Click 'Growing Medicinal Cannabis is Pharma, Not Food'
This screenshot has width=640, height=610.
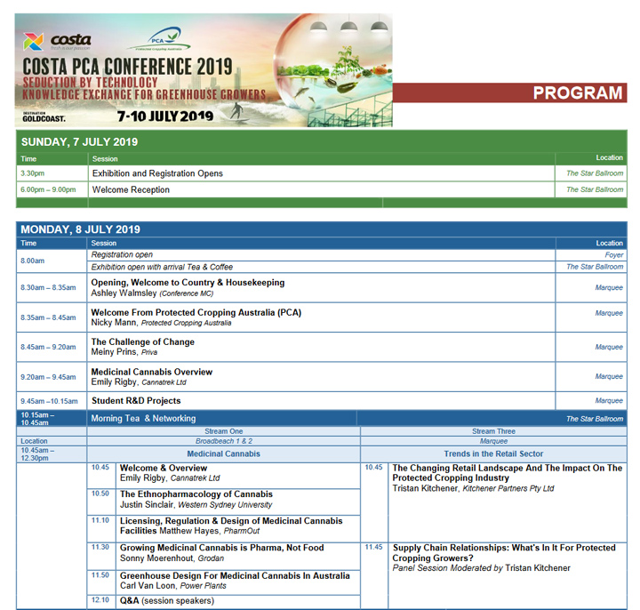click(221, 548)
